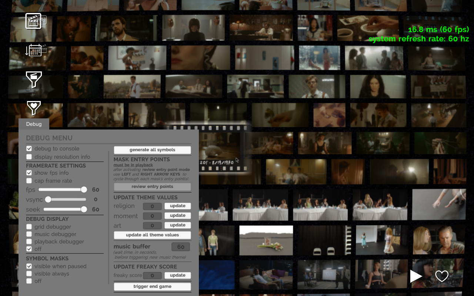Enable the music debugger option
Image resolution: width=474 pixels, height=296 pixels.
[29, 234]
